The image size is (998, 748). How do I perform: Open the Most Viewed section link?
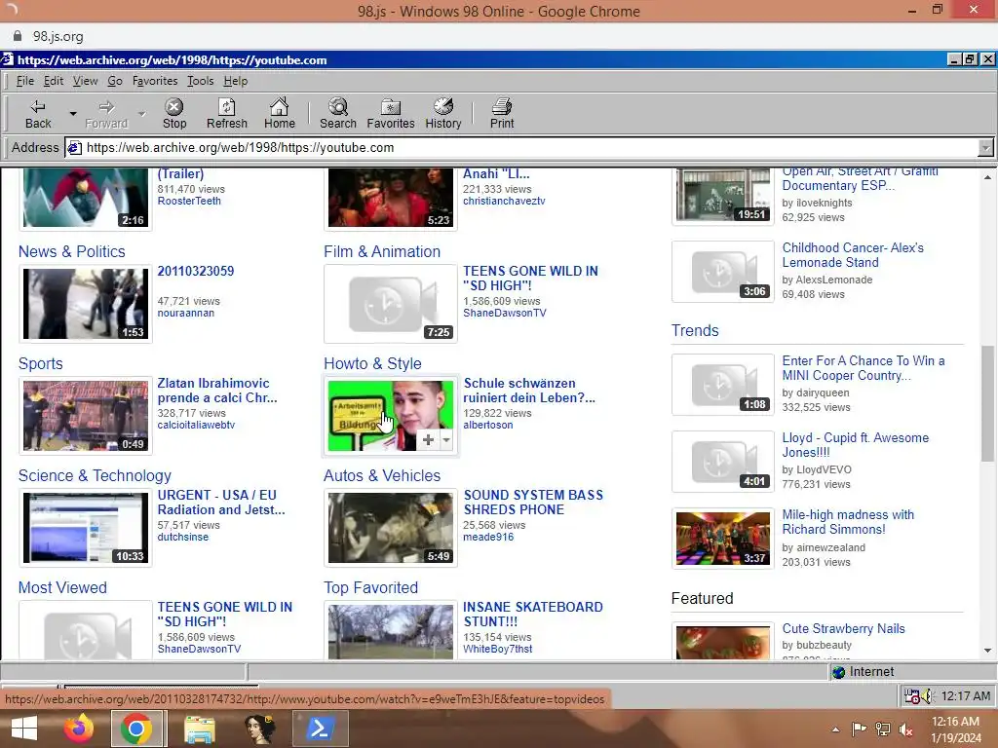62,587
